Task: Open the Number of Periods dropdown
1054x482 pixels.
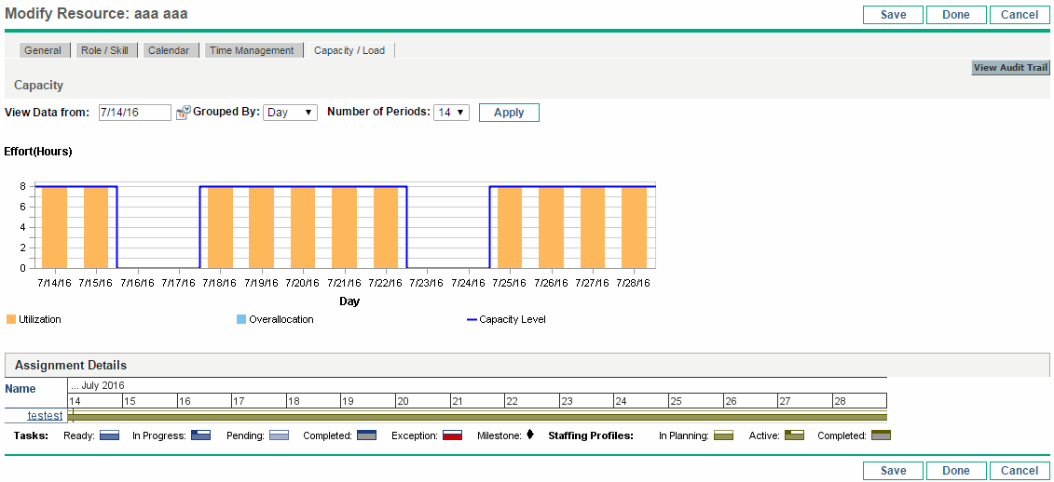Action: click(451, 113)
